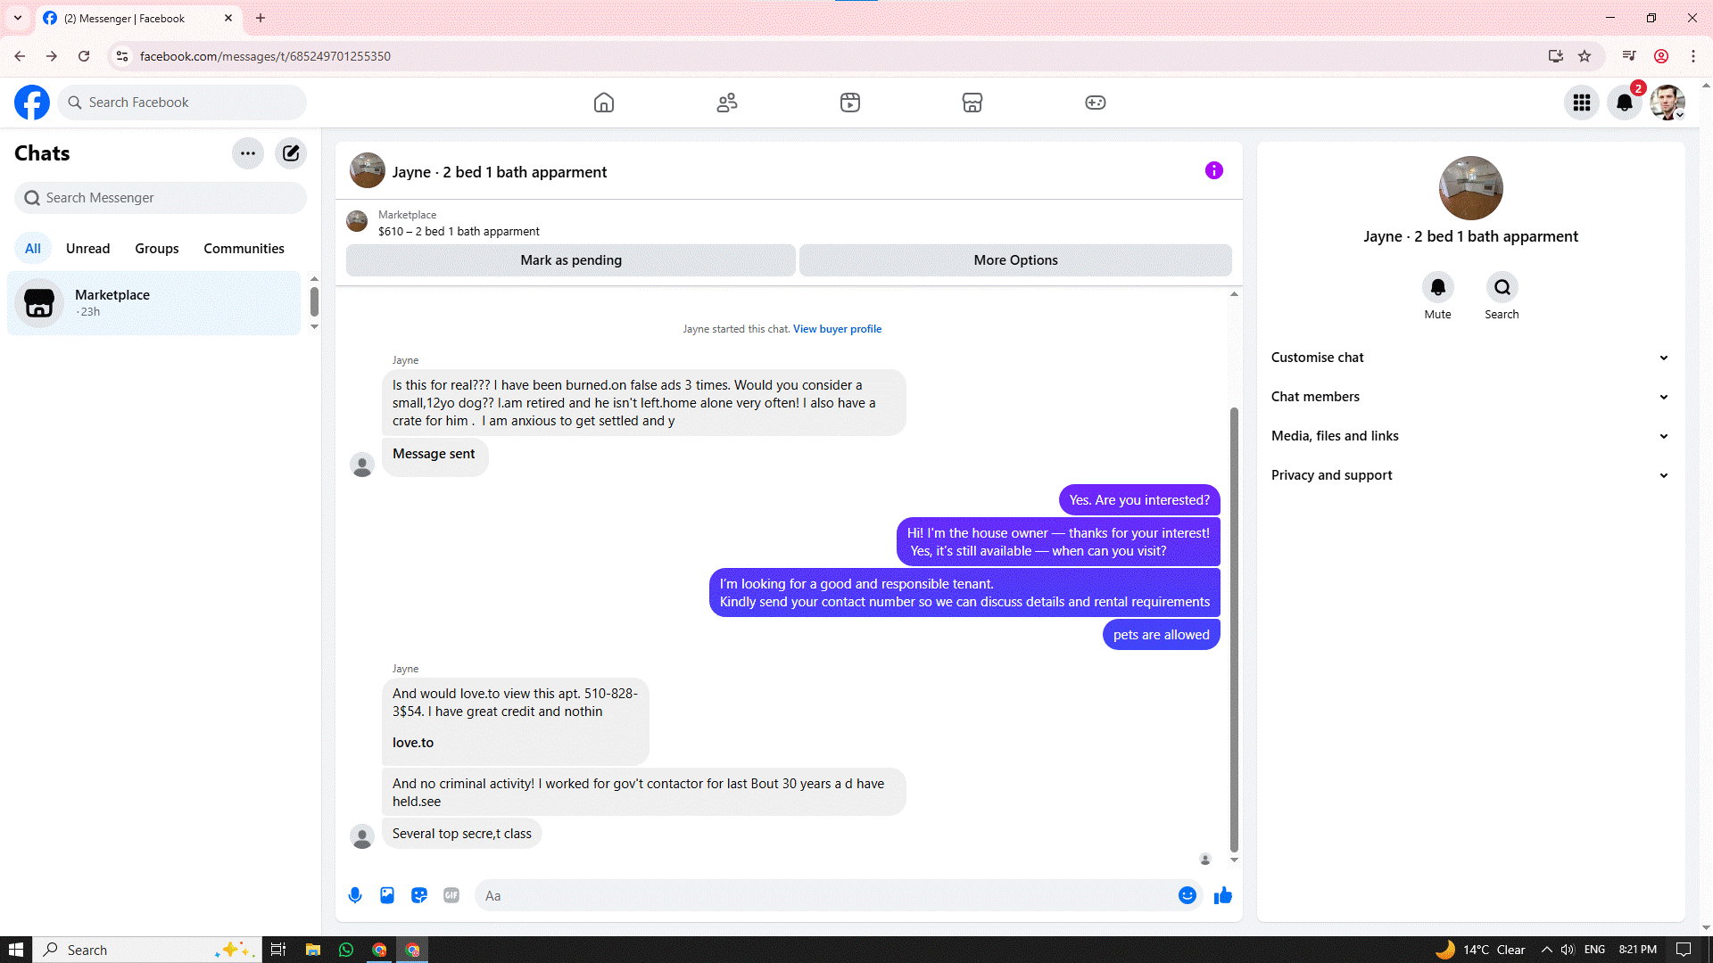1713x963 pixels.
Task: Open the sticker picker icon
Action: tap(419, 895)
